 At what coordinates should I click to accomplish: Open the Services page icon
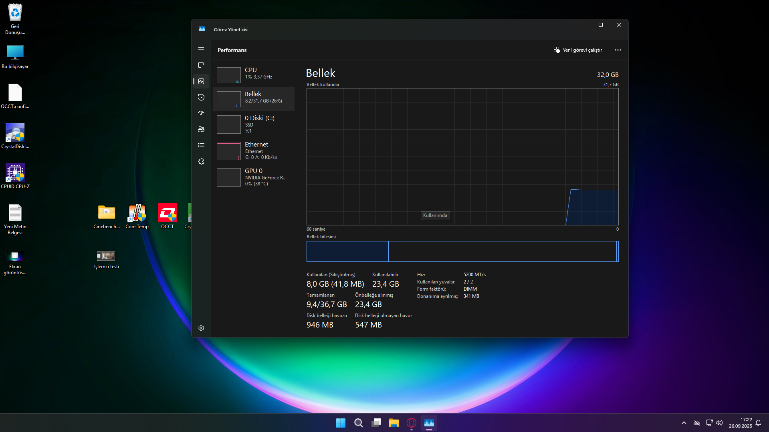(x=201, y=161)
